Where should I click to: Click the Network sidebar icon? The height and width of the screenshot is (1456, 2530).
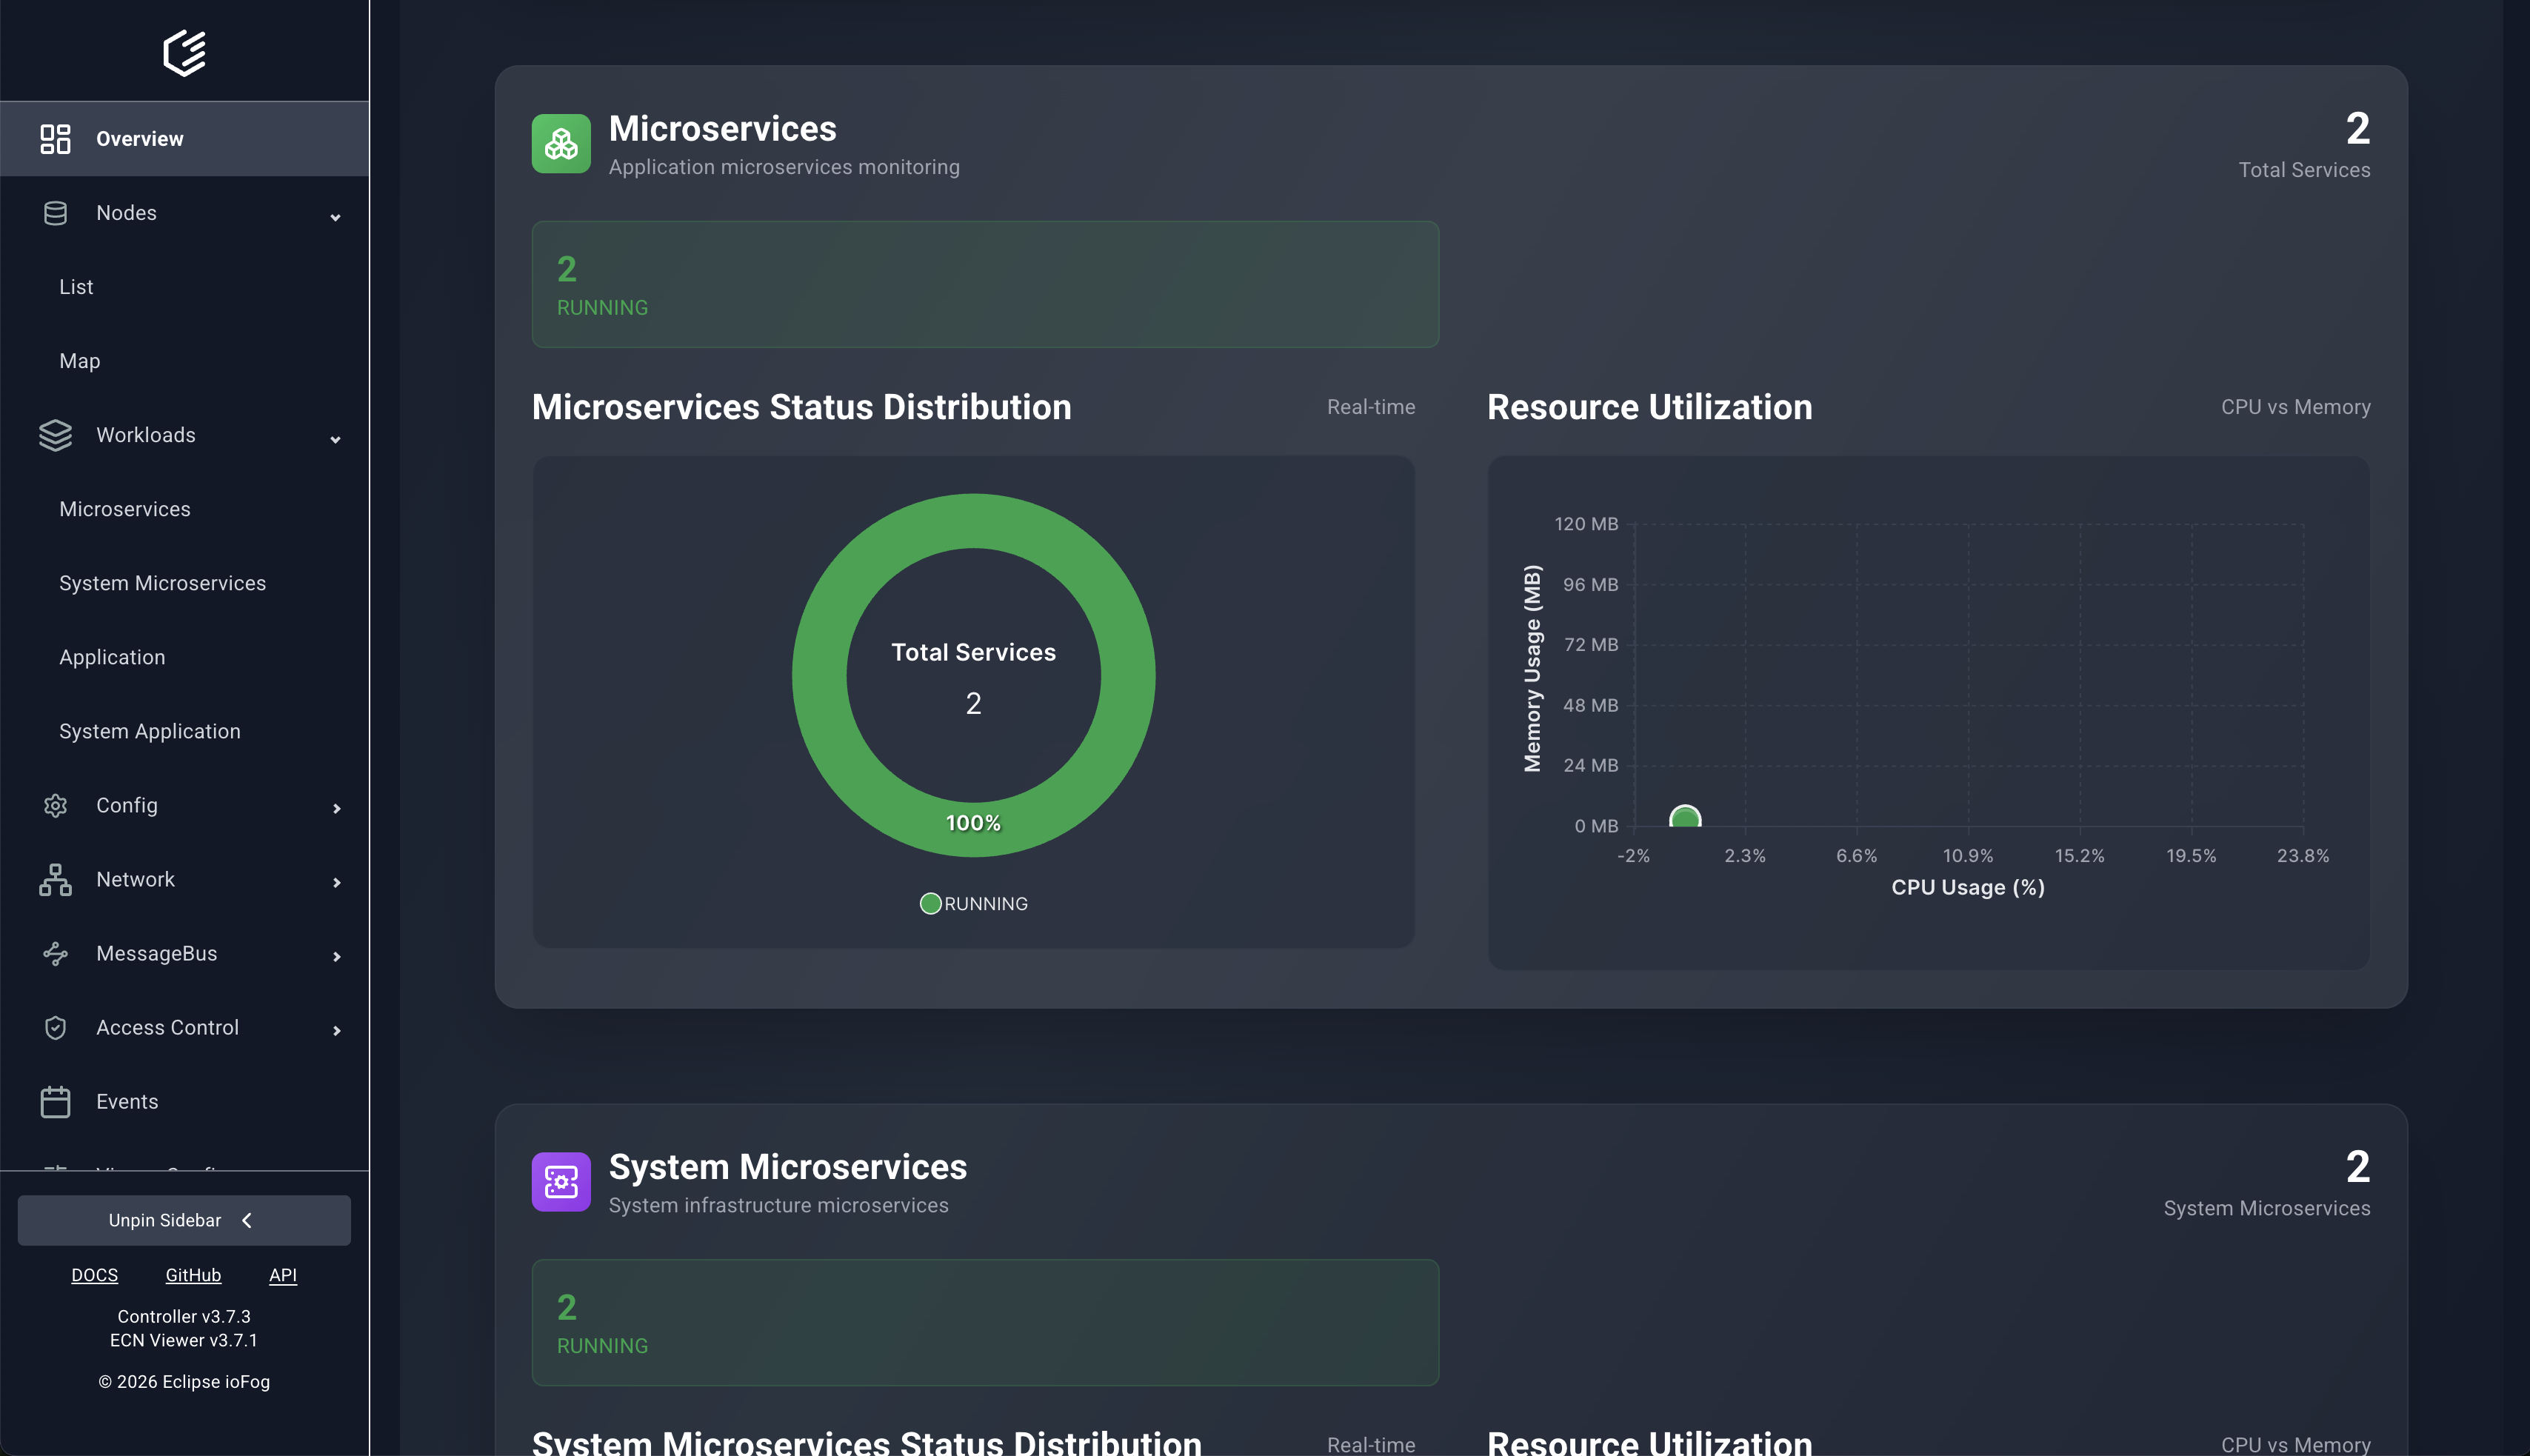(x=55, y=879)
